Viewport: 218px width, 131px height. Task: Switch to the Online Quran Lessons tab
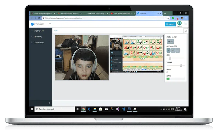(x=95, y=13)
